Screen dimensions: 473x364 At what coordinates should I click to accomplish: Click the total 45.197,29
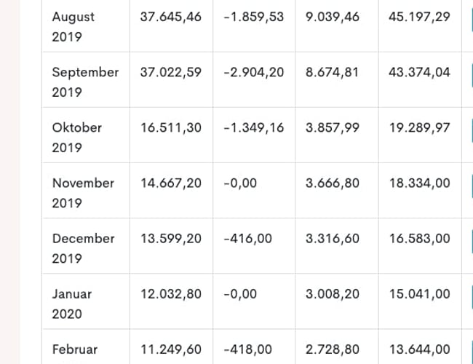point(420,17)
